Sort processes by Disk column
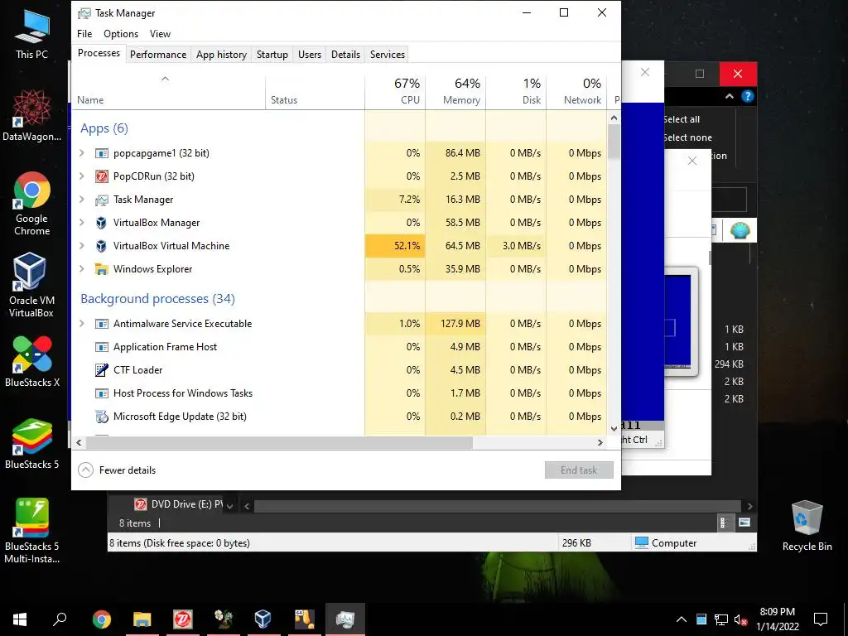This screenshot has height=636, width=848. coord(517,91)
